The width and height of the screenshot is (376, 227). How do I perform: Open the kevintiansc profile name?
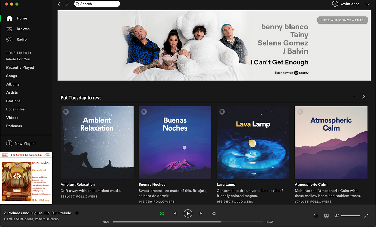350,4
